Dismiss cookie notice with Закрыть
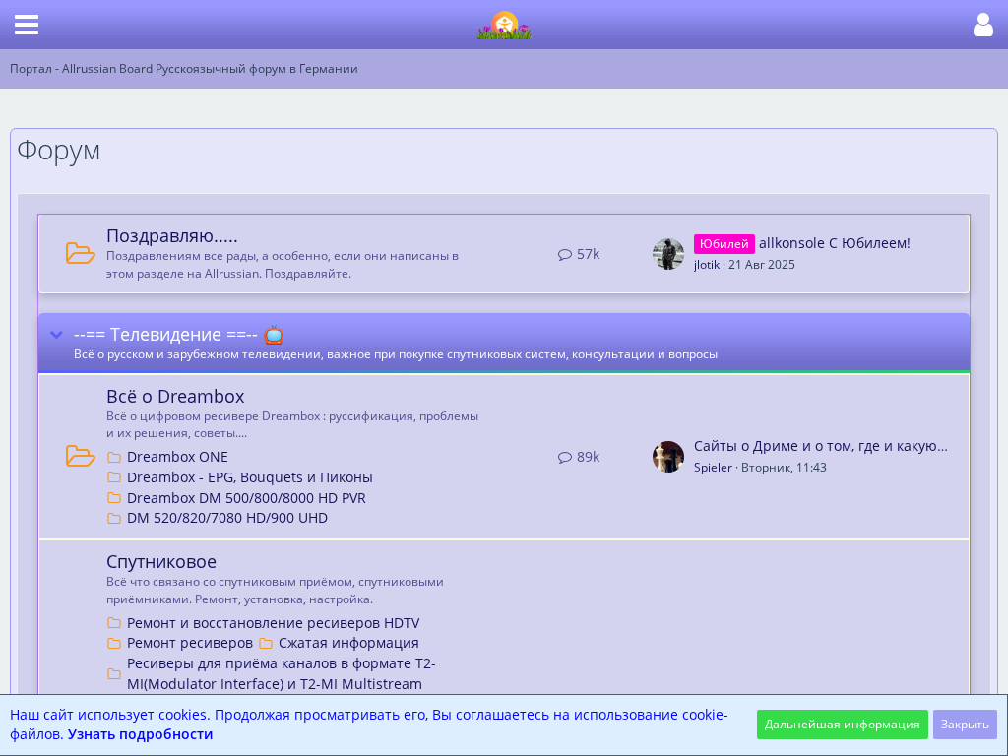Viewport: 1008px width, 756px height. click(x=964, y=724)
